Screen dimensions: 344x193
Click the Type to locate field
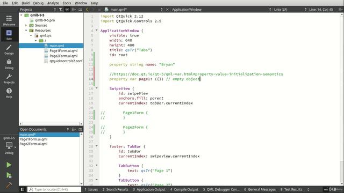click(x=54, y=189)
